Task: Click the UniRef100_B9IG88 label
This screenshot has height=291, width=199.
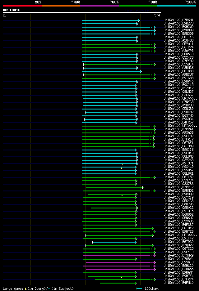Action: pyautogui.click(x=178, y=78)
